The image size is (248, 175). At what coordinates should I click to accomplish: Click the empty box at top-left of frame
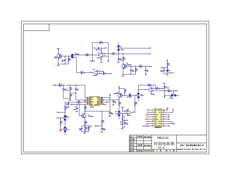click(x=37, y=27)
